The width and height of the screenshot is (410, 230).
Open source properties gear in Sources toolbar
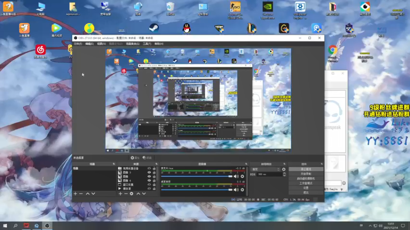pyautogui.click(x=132, y=194)
